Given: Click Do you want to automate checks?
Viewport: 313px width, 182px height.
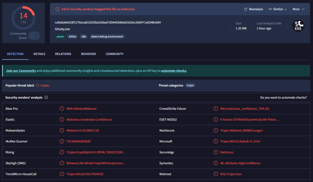Looking at the screenshot, I should (x=284, y=98).
